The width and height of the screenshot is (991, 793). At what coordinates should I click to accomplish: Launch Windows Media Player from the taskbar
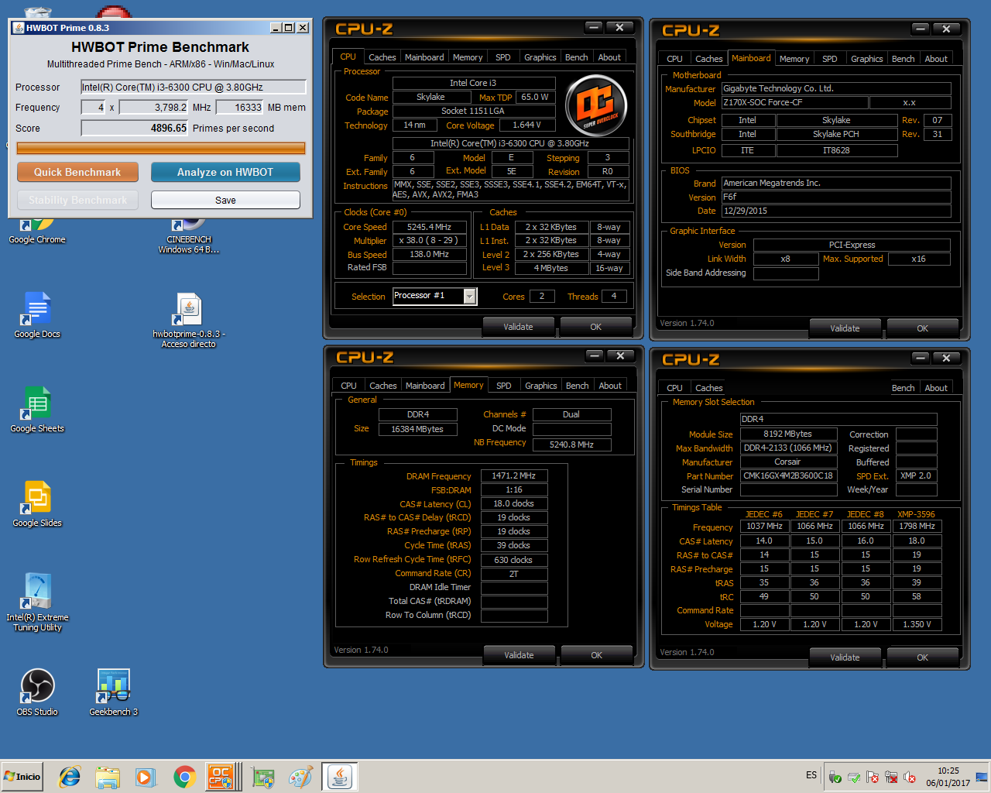pyautogui.click(x=146, y=777)
